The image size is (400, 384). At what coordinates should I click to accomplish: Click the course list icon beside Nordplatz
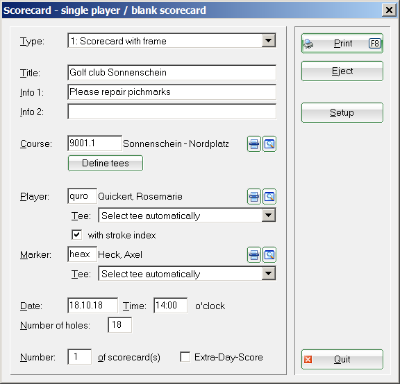[x=254, y=144]
